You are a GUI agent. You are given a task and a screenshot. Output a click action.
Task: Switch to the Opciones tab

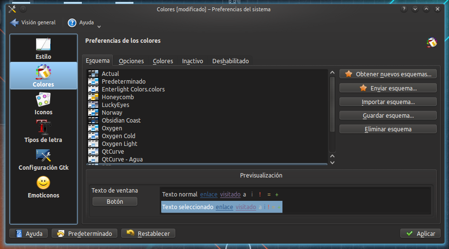(131, 61)
